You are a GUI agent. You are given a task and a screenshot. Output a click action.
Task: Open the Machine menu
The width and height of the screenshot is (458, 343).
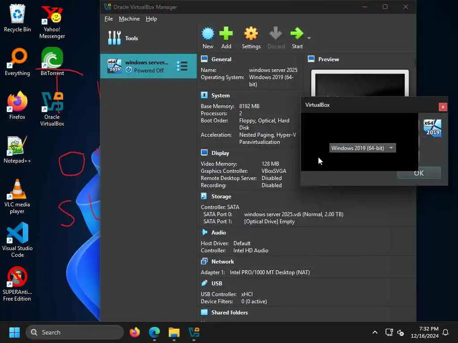click(x=129, y=19)
